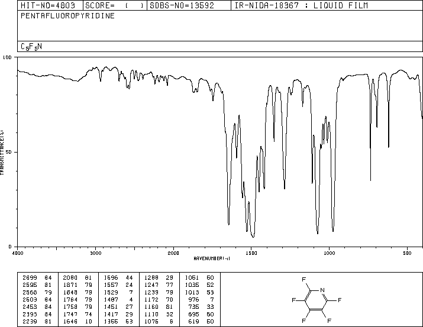
Task: Select peak table row 1758 79
Action: [78, 307]
